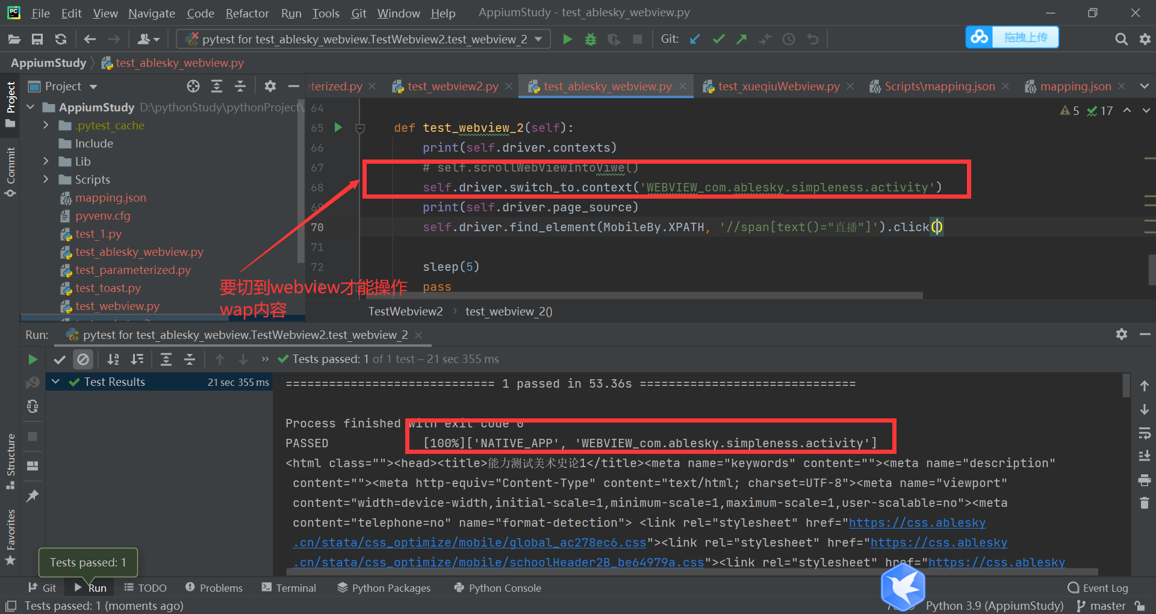Toggle Show Passed tests checkmark
Viewport: 1156px width, 614px height.
click(x=59, y=359)
